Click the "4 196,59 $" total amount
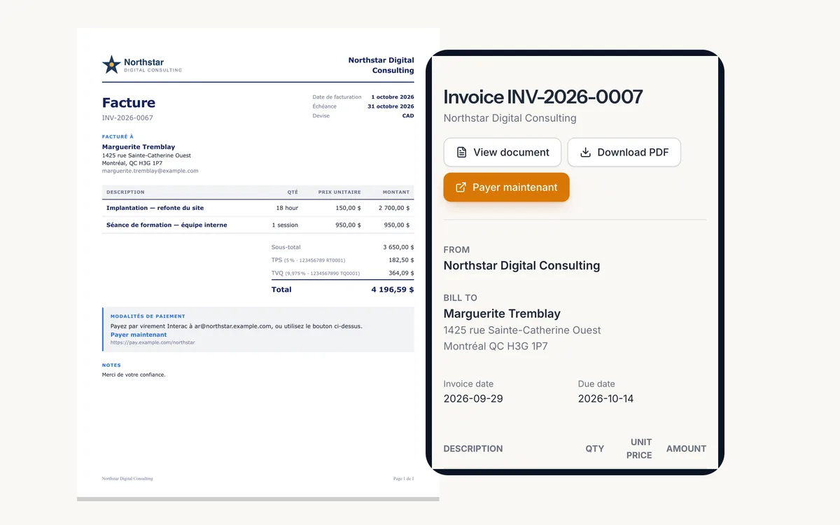 pos(393,289)
